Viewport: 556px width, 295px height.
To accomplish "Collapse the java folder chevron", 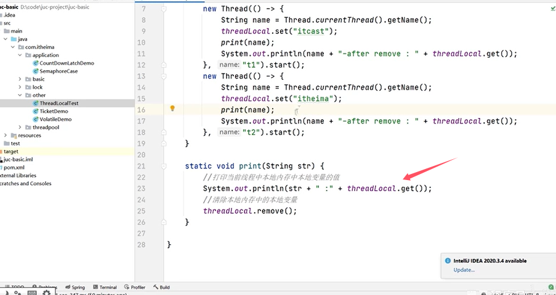I will [x=6, y=39].
